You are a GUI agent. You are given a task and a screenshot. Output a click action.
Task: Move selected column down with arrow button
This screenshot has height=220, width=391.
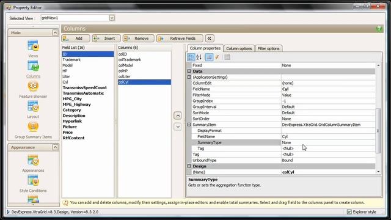point(178,127)
